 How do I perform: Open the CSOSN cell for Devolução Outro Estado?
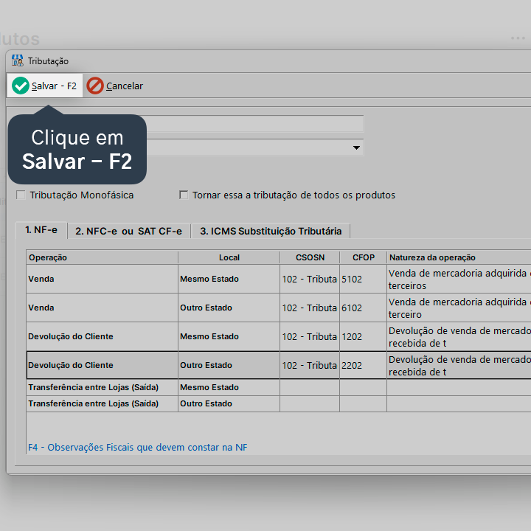click(310, 365)
